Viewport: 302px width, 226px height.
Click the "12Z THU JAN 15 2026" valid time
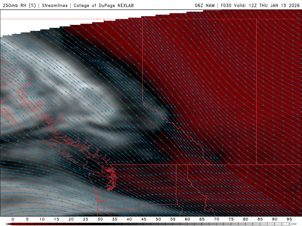tap(274, 5)
